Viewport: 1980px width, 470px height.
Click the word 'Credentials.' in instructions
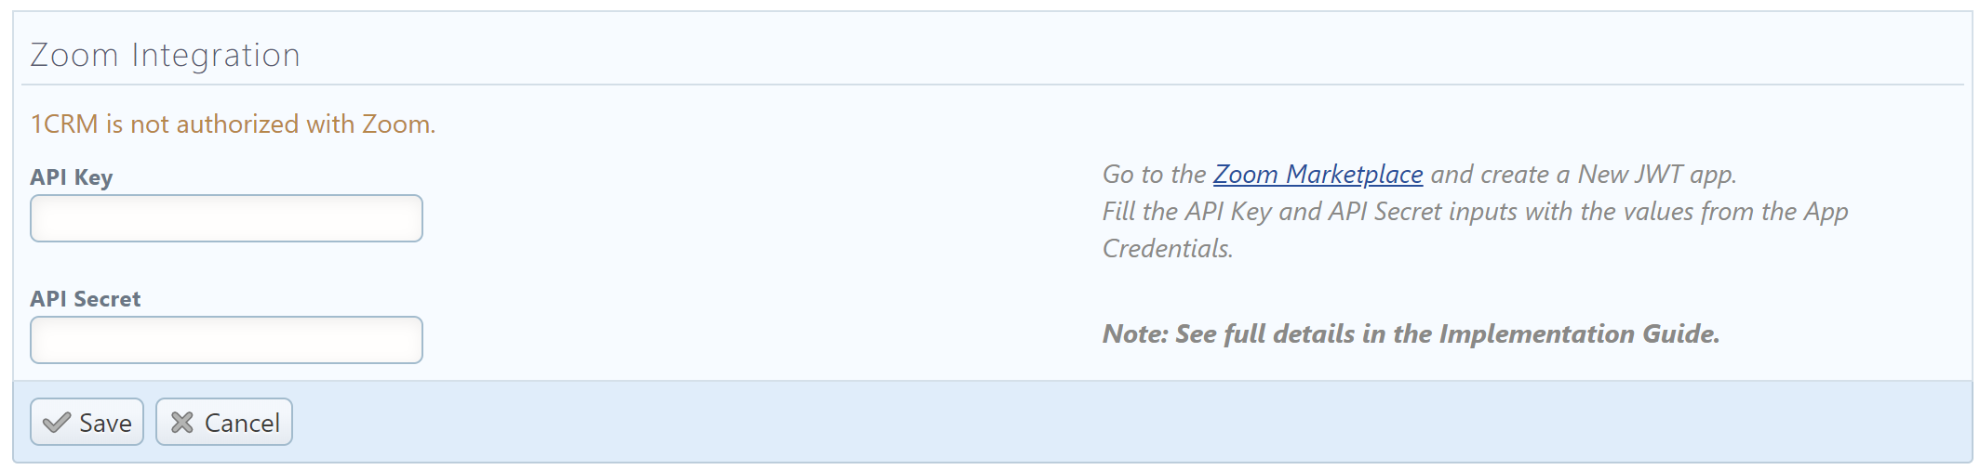1168,249
